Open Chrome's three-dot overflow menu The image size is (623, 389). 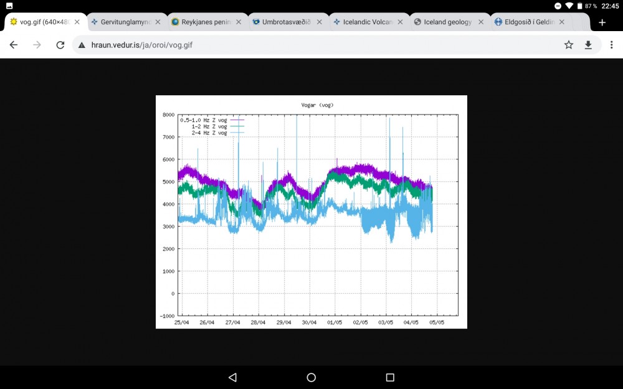tap(611, 44)
